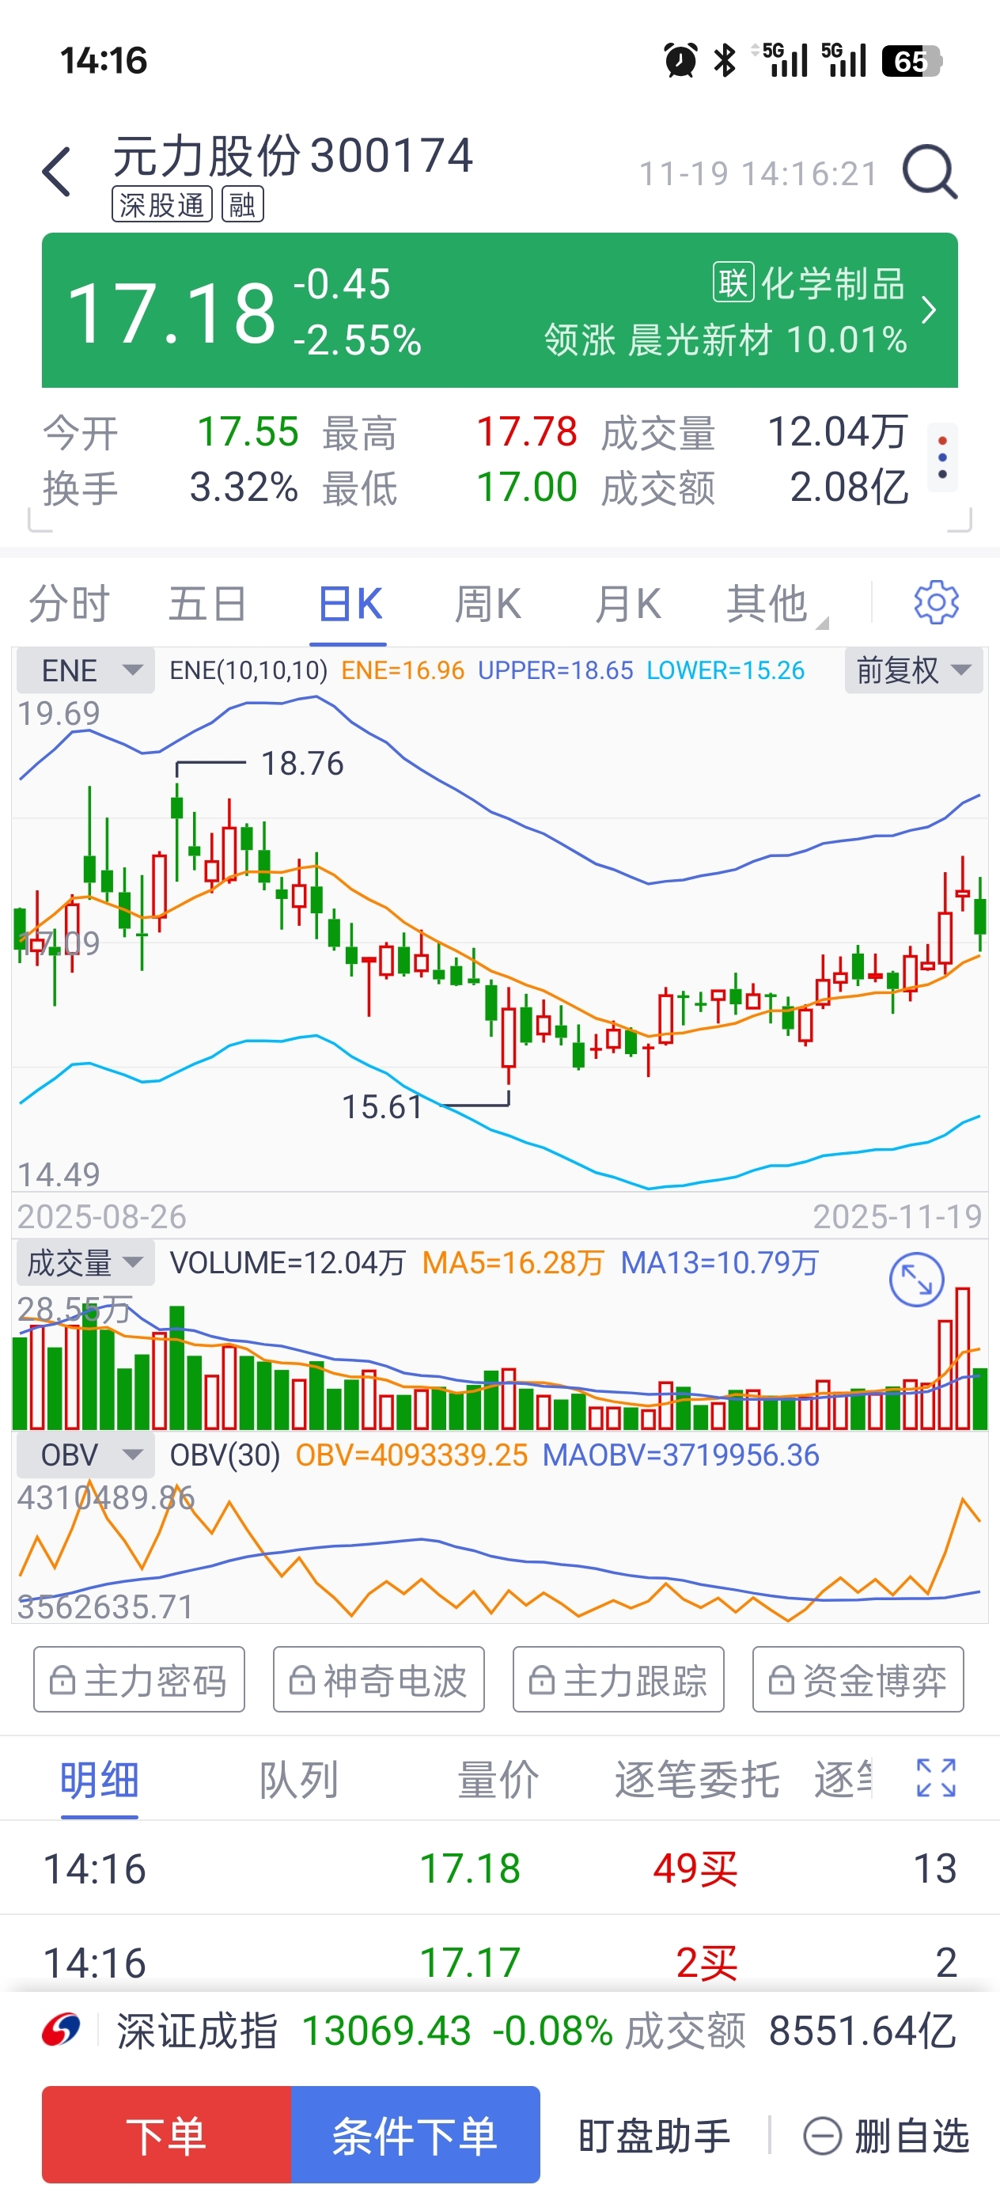
Task: Tap the 换手 3.32% value
Action: pyautogui.click(x=244, y=487)
